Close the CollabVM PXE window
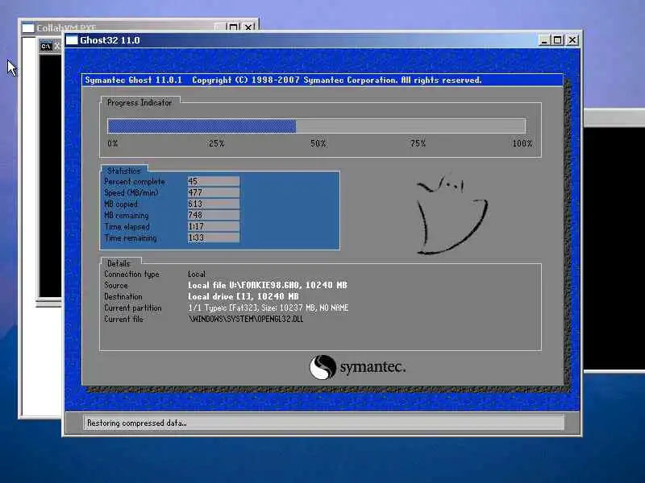The image size is (645, 483). click(x=249, y=27)
